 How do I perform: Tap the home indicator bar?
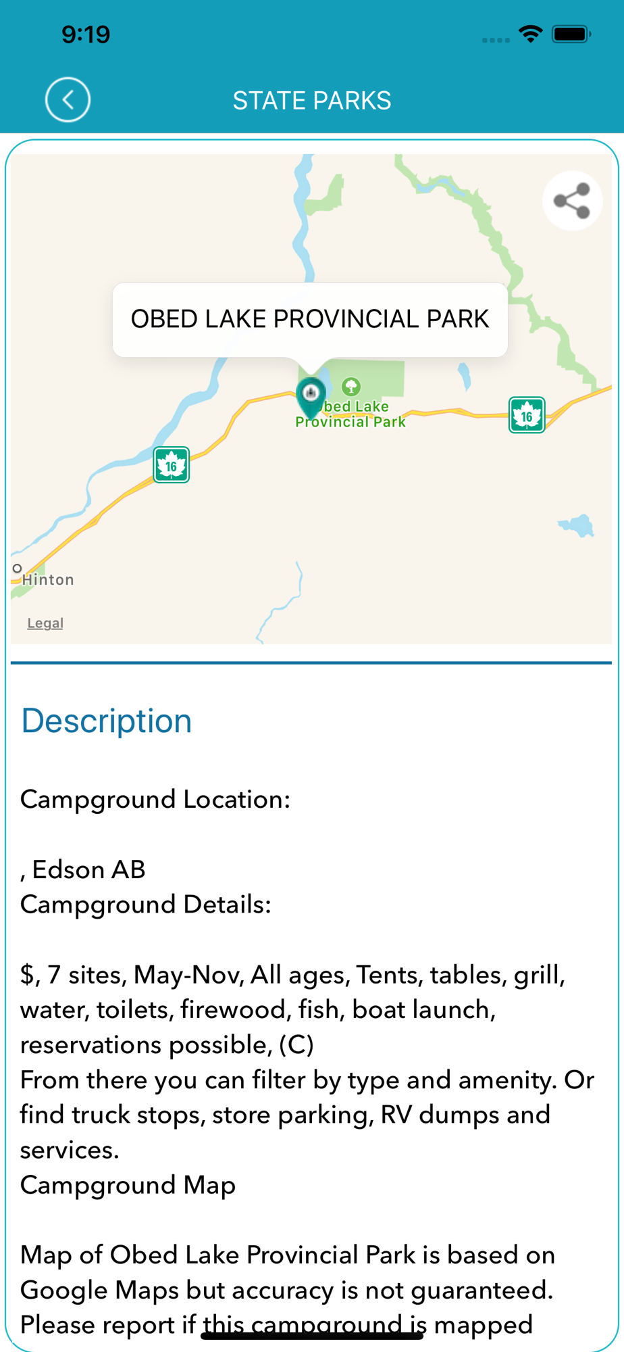point(312,1336)
